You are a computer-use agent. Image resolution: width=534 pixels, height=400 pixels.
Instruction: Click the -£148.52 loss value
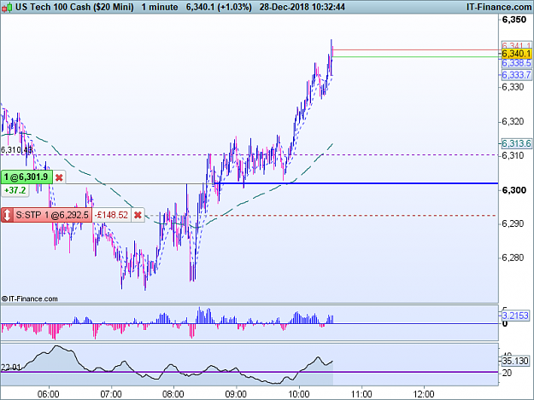coord(111,215)
